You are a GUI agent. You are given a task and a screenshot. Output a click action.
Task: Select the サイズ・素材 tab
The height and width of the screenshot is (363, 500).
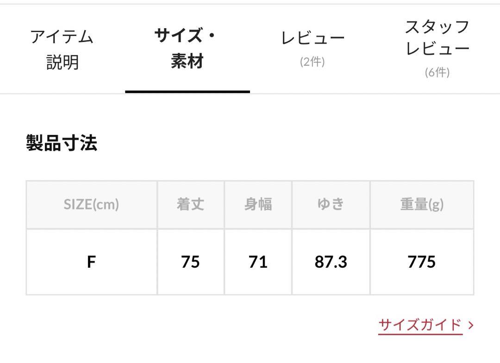(x=187, y=49)
